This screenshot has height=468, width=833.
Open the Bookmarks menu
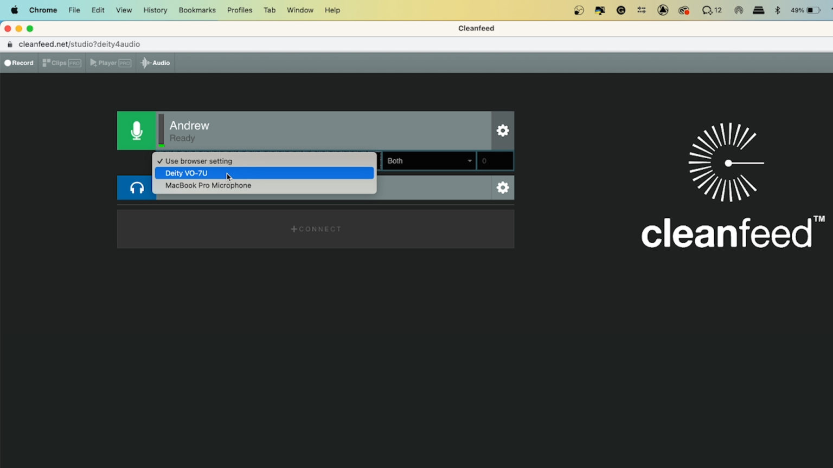pos(197,10)
